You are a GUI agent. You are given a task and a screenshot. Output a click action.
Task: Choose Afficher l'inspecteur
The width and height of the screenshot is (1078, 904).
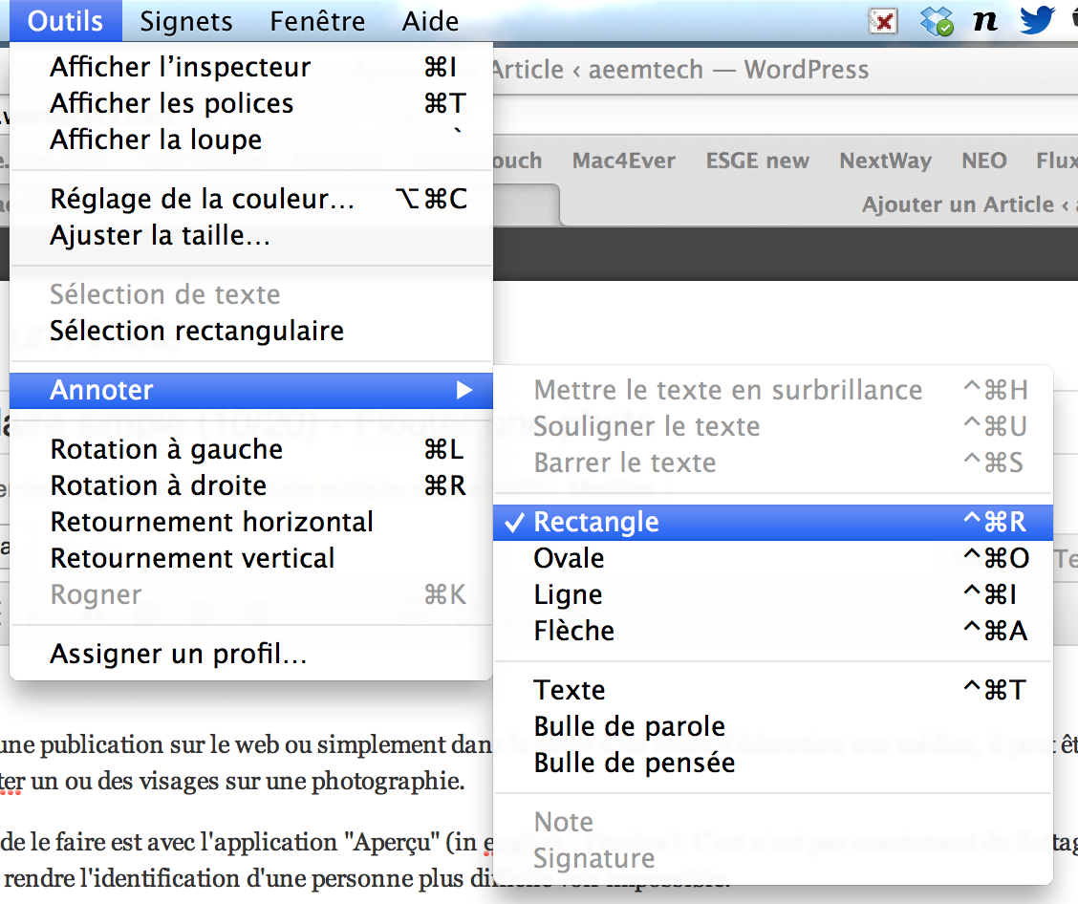click(x=181, y=67)
